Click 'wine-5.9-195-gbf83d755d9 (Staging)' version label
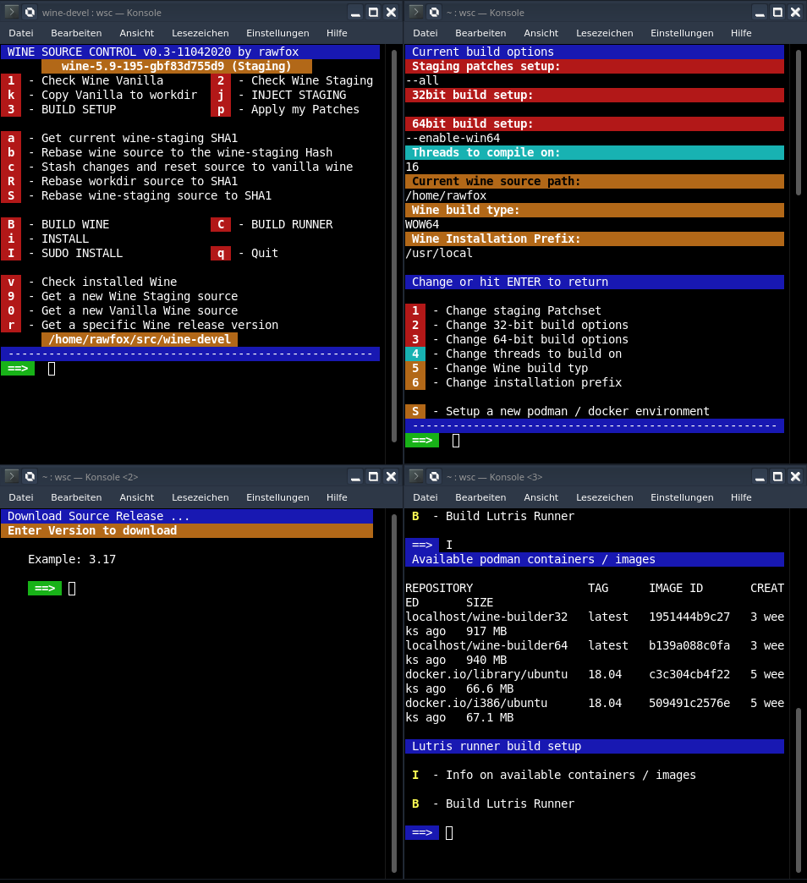Screen dimensions: 807x883 [176, 67]
